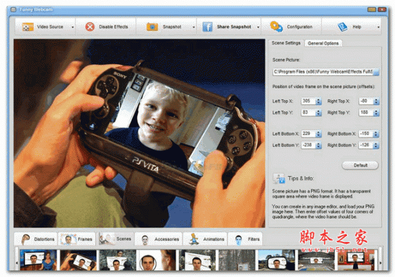Click the Funny Webcam title bar icon
Image resolution: width=395 pixels, height=277 pixels.
[13, 10]
